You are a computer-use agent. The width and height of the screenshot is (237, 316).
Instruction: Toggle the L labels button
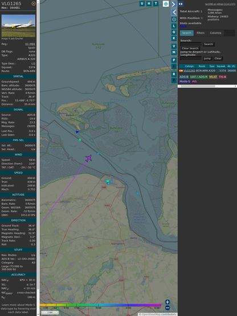pyautogui.click(x=174, y=26)
